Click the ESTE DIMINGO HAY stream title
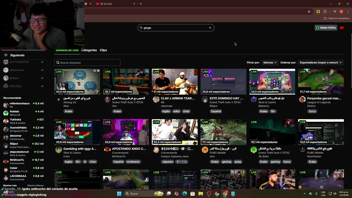The image size is (352, 198). click(x=226, y=98)
